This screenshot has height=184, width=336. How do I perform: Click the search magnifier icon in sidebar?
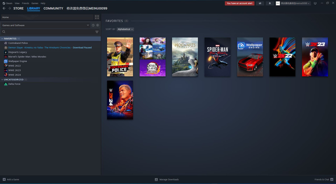coord(4,32)
